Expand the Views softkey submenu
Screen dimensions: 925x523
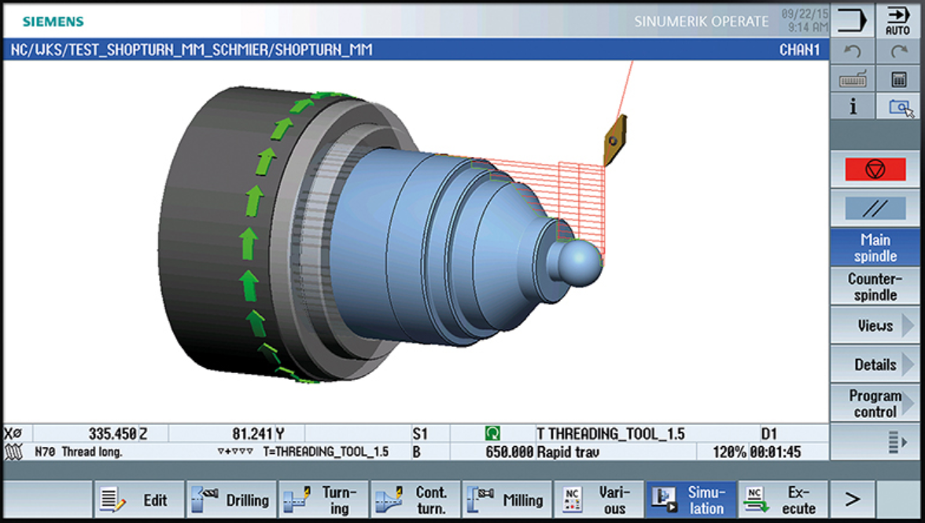click(875, 325)
